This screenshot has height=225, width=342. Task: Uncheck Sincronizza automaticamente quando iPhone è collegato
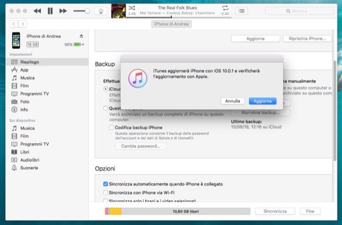point(105,184)
